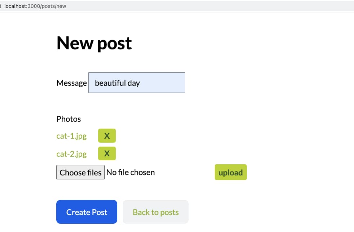Viewport: 354px width, 232px height.
Task: Click the upload button
Action: click(x=231, y=172)
